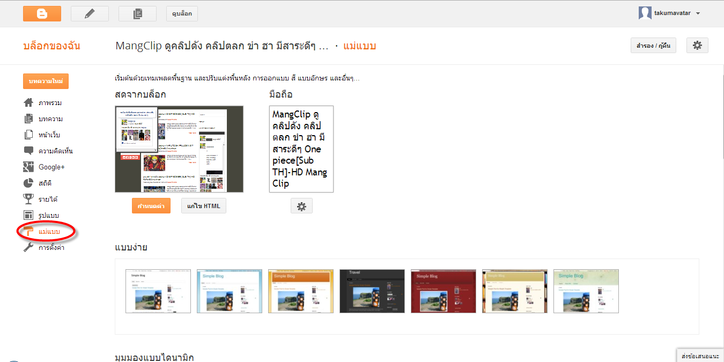Select the white Simple Blog template
Viewport: 724px width, 362px height.
[x=158, y=291]
